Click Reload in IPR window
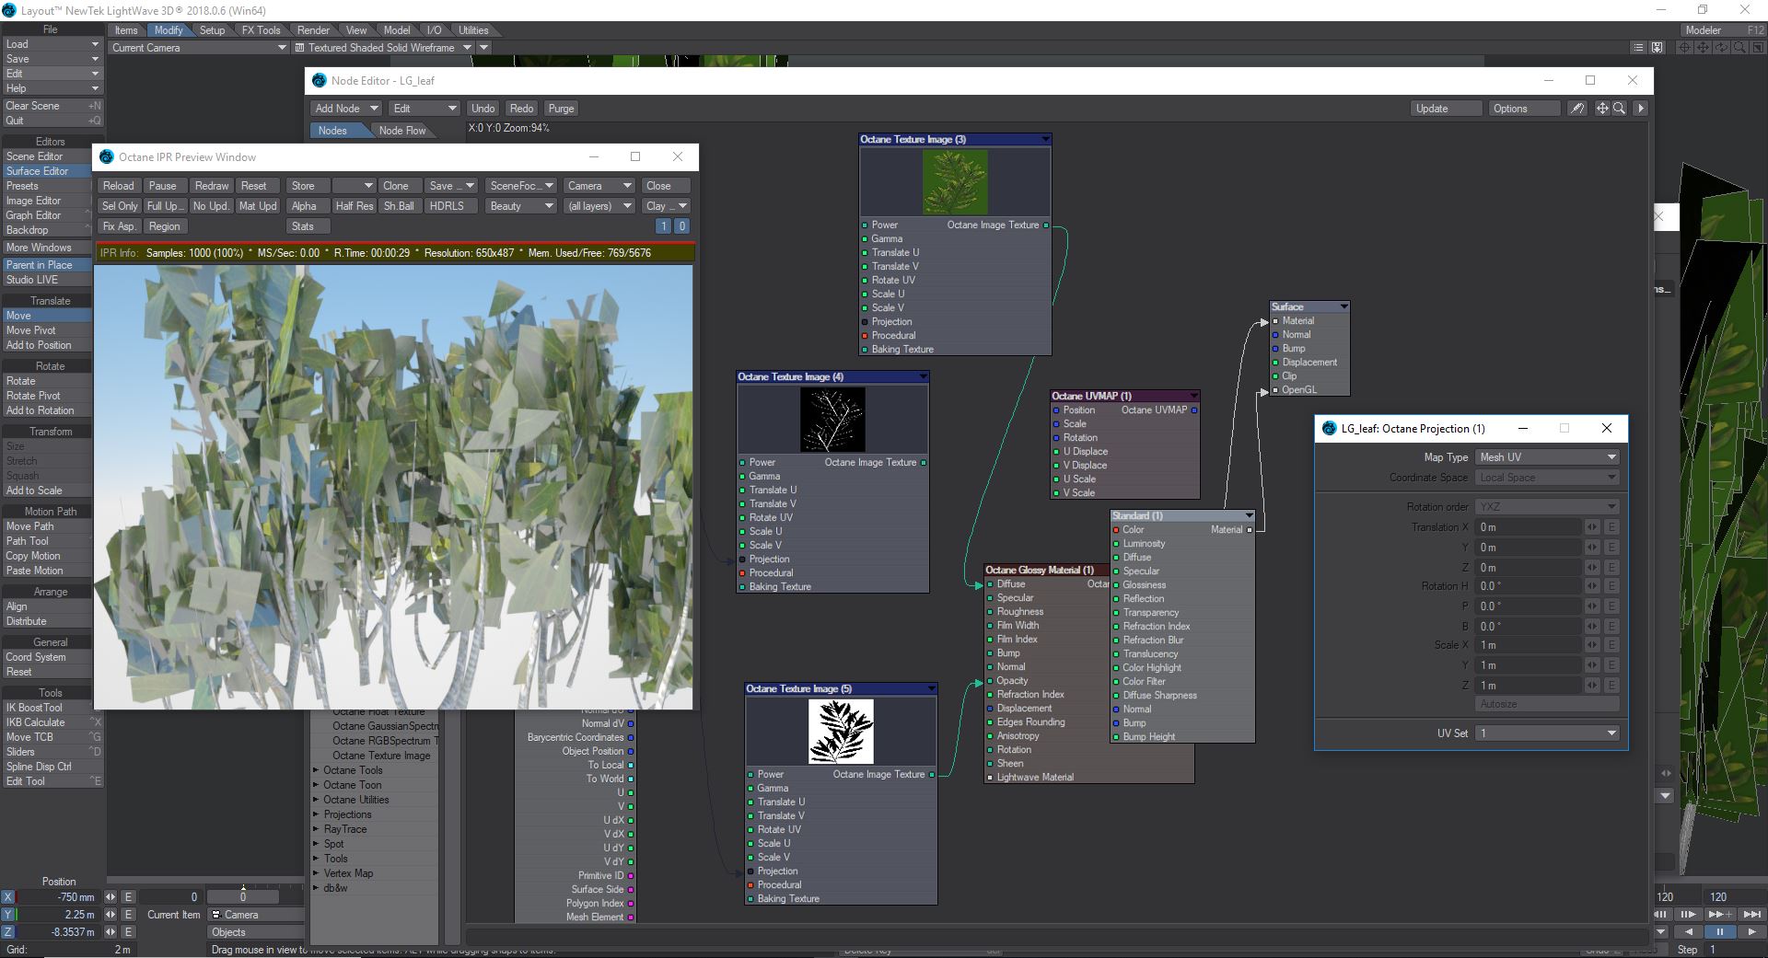The image size is (1768, 958). 119,186
